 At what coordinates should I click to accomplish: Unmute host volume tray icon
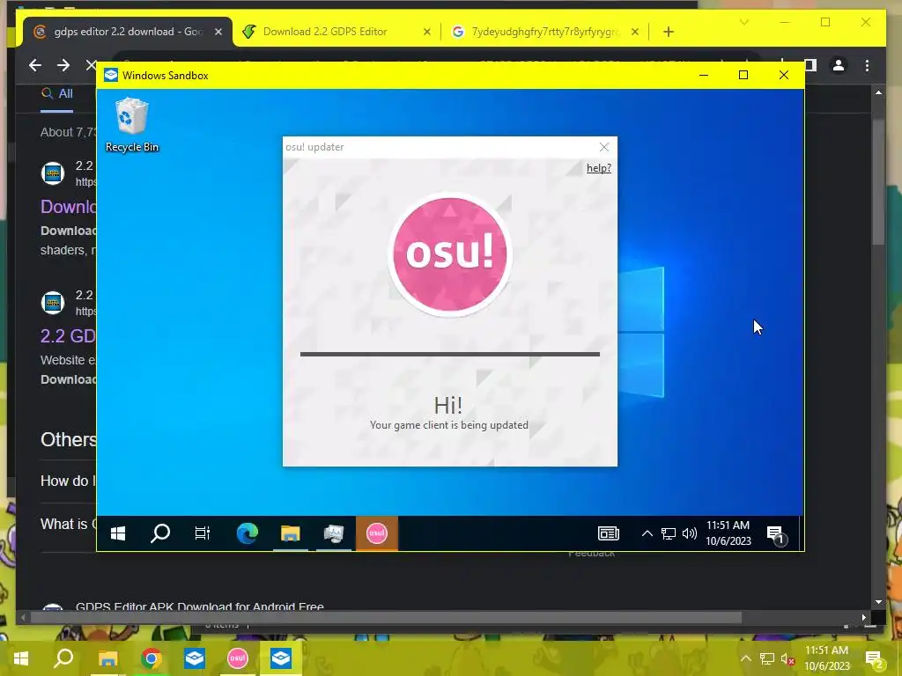tap(788, 658)
